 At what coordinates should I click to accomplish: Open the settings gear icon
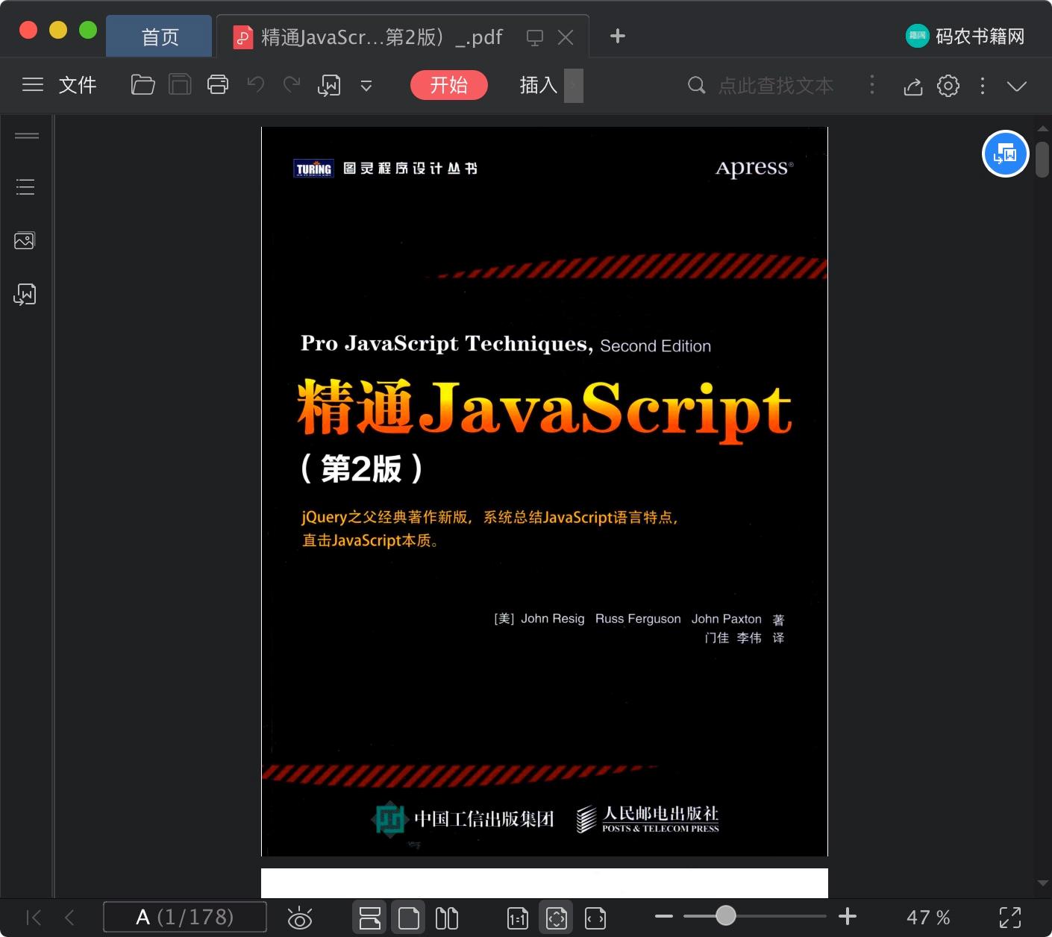point(948,86)
